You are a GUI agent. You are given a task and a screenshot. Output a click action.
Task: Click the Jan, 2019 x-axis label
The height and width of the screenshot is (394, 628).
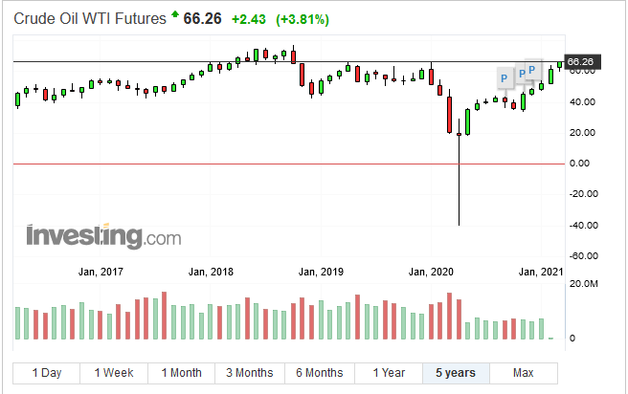click(321, 273)
